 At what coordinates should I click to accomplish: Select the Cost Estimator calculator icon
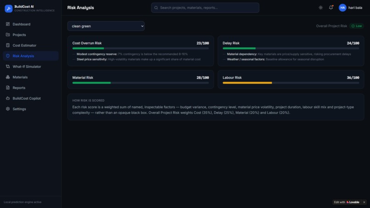[x=8, y=45]
